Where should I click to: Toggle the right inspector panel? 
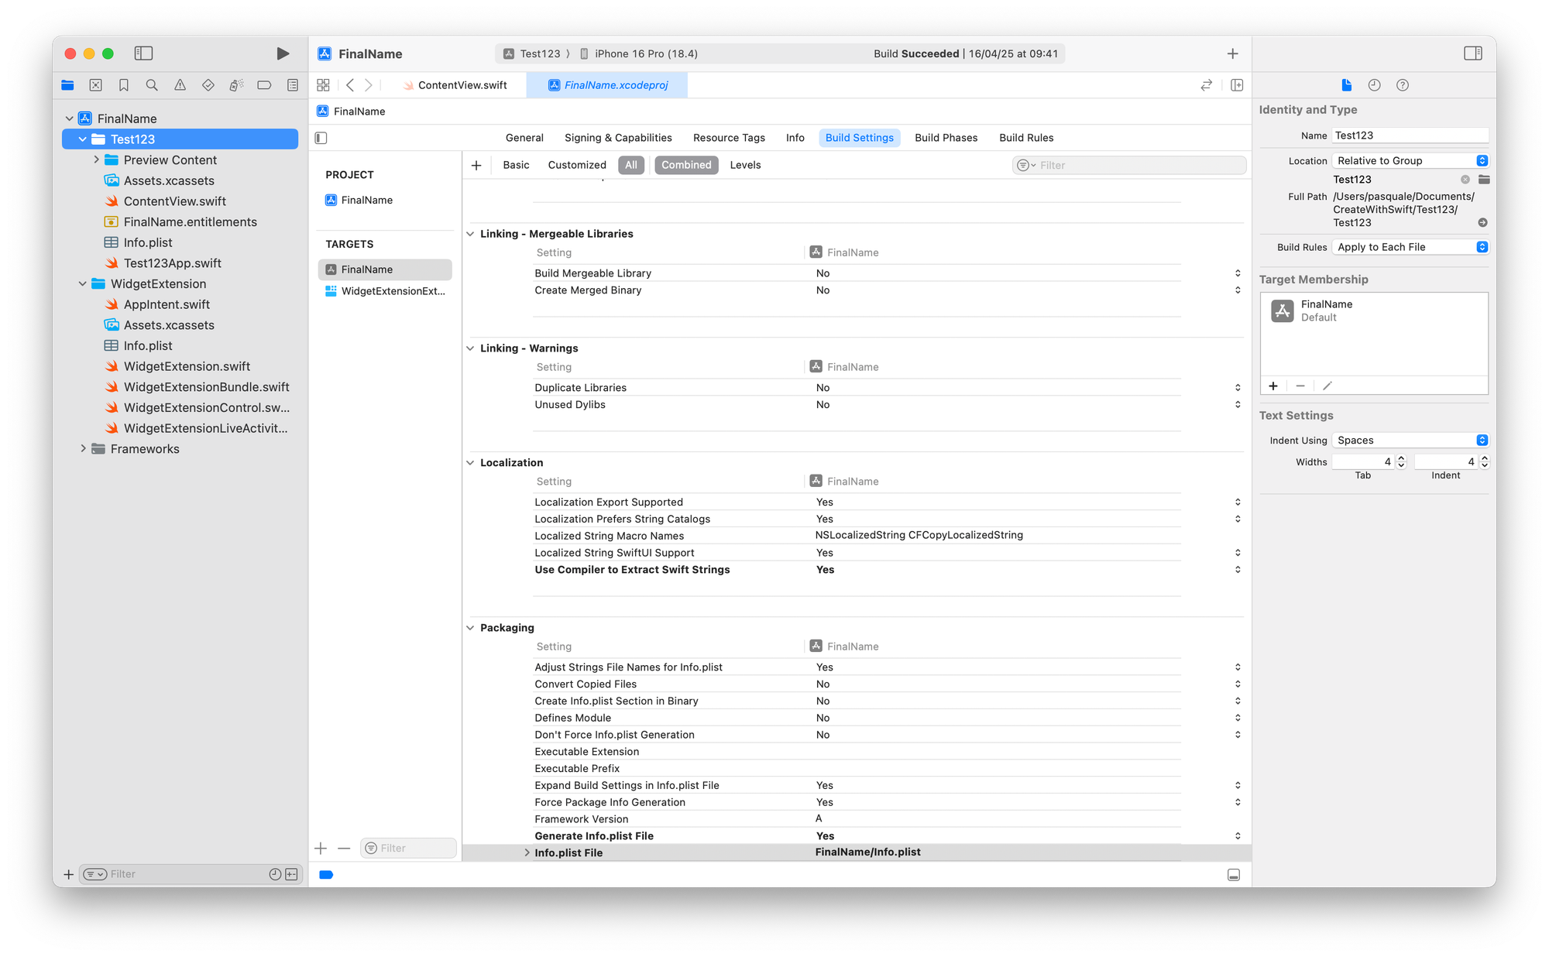click(1472, 53)
